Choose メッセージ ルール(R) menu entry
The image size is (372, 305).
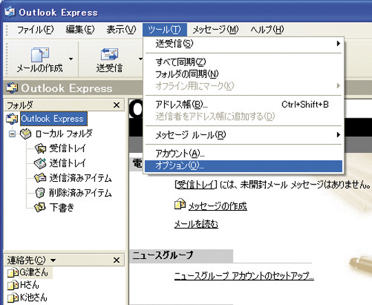click(x=243, y=135)
